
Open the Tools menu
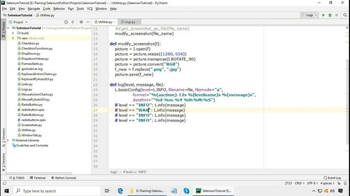[80, 9]
